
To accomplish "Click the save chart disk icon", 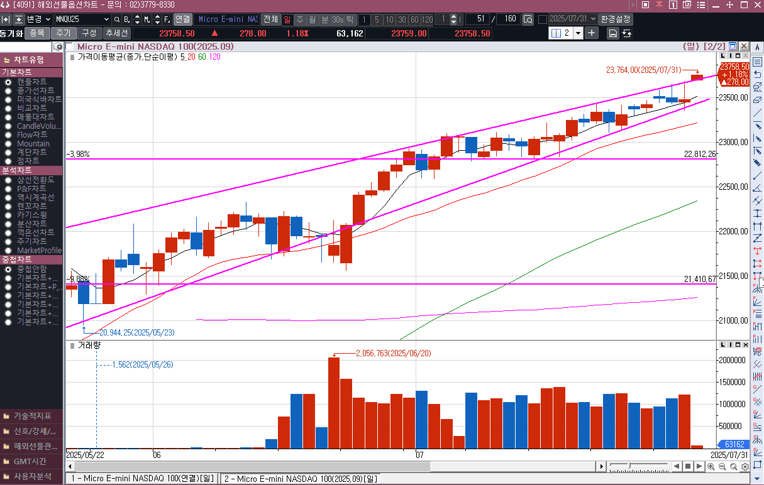I will pos(612,33).
